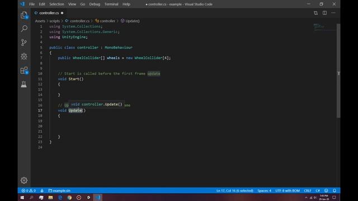Click the minimap code overview
The height and width of the screenshot is (201, 358).
[324, 27]
